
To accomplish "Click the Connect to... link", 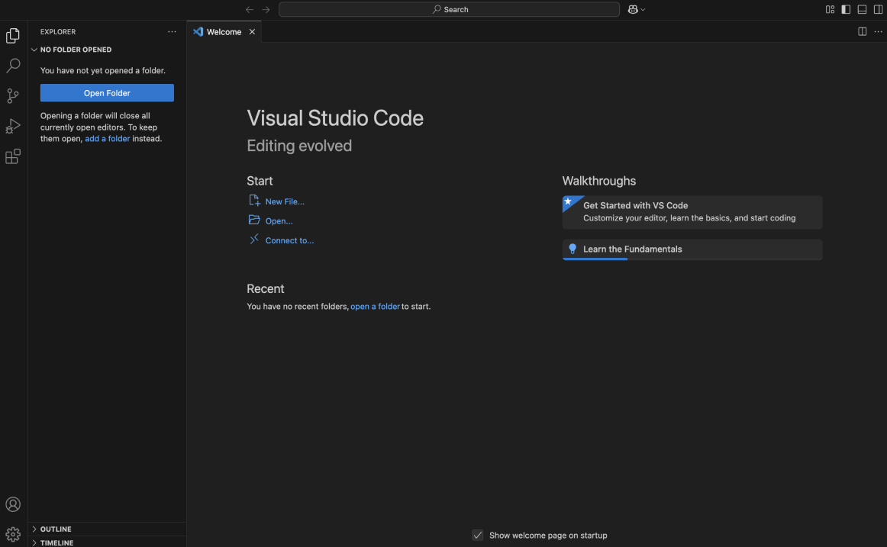I will coord(289,241).
